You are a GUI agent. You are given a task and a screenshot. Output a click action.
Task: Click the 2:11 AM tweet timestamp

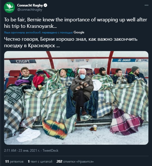click(x=10, y=151)
